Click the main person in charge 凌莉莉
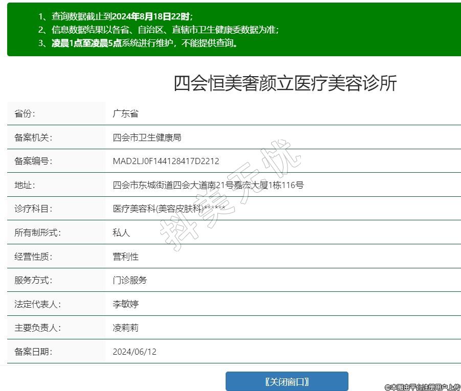Screen dimensions: 461x391 (x=125, y=328)
